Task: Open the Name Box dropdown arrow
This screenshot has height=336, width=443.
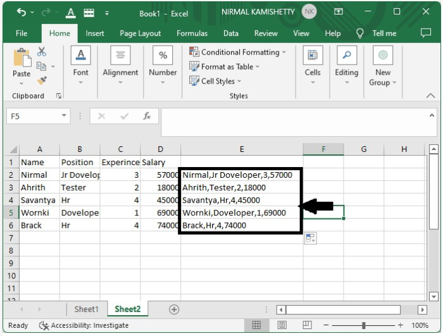Action: (x=64, y=116)
